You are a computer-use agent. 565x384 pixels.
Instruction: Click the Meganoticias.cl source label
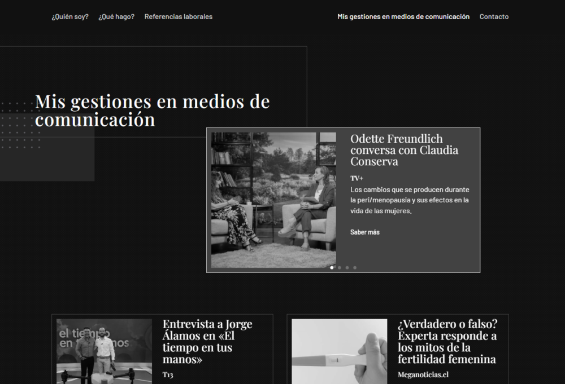point(423,375)
